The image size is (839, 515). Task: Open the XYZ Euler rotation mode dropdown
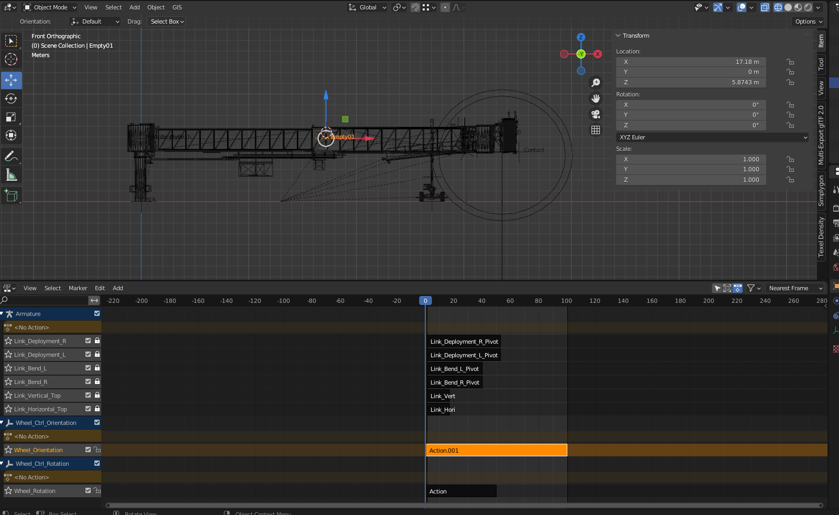point(713,137)
